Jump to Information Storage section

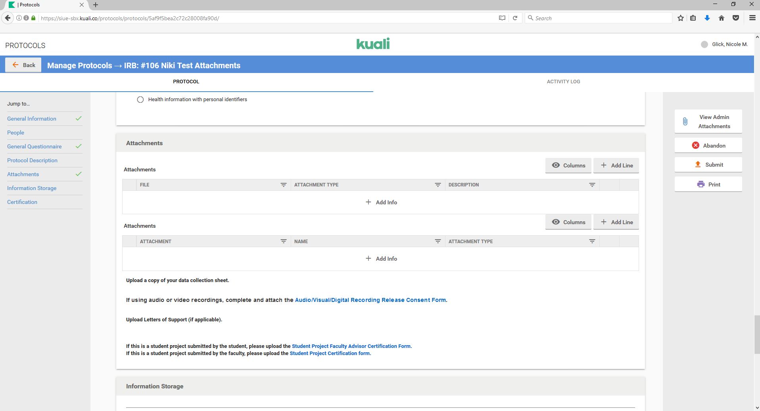32,188
